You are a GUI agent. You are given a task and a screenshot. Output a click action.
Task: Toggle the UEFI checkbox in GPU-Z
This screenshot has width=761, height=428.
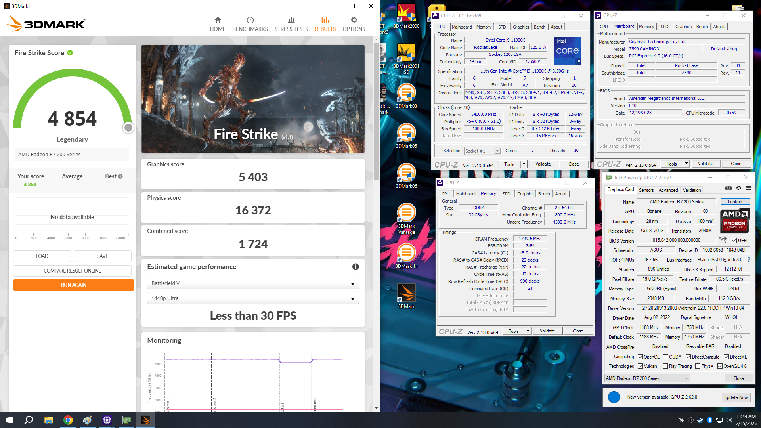tap(734, 241)
